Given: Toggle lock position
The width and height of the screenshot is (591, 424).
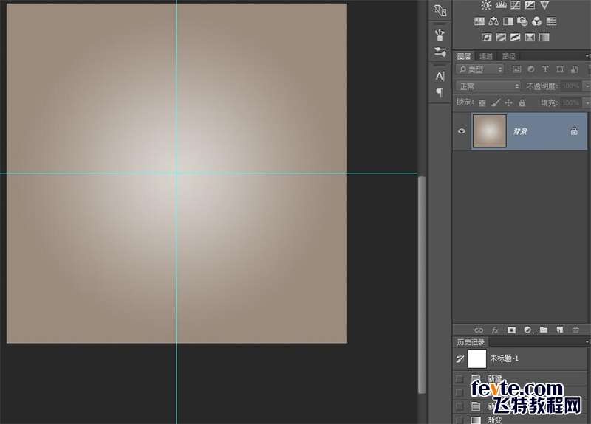Looking at the screenshot, I should click(508, 102).
